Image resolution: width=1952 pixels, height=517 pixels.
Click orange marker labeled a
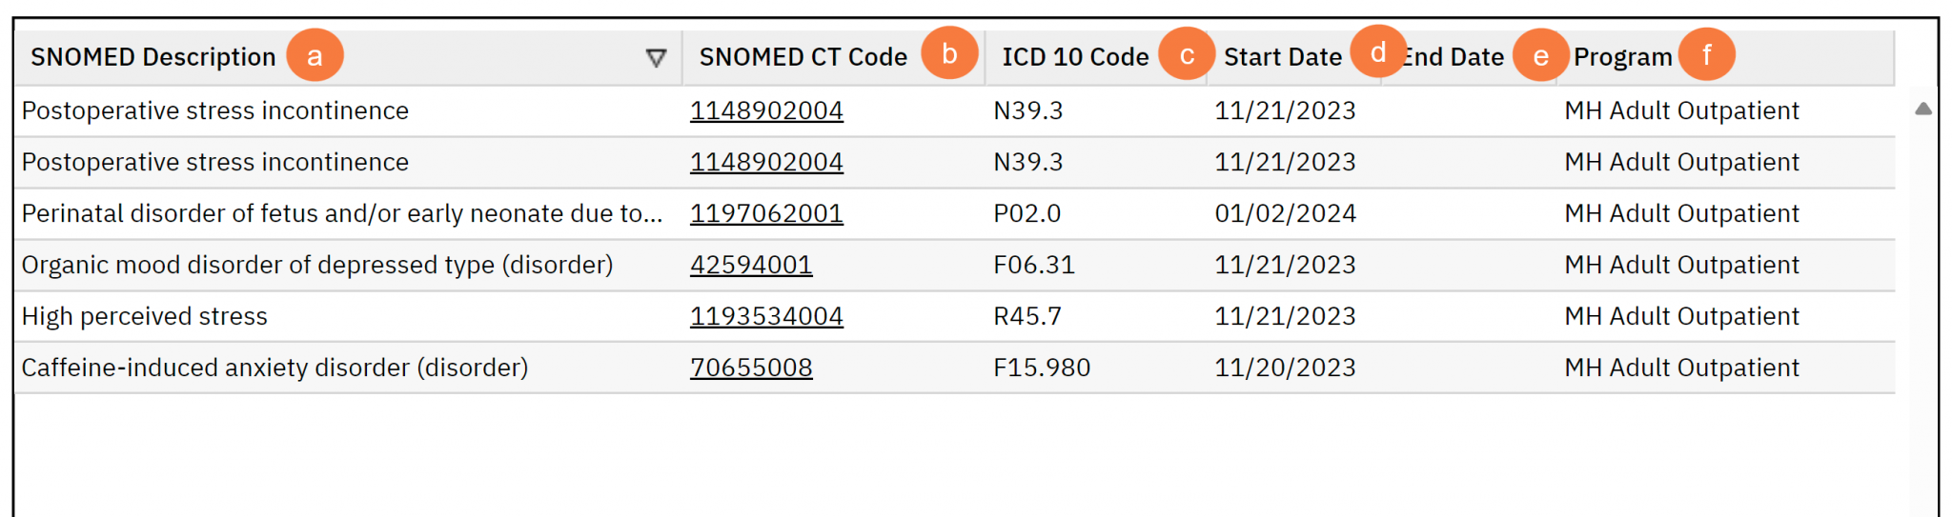[315, 55]
